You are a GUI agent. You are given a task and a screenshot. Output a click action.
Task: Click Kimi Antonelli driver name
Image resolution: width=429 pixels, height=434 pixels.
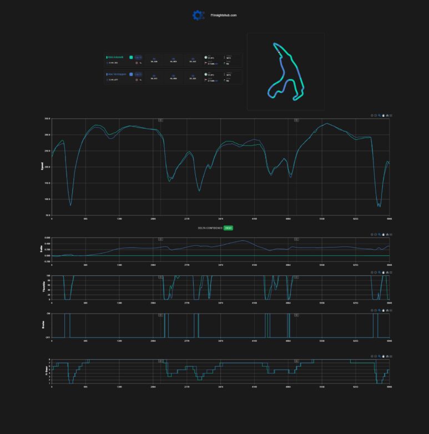pyautogui.click(x=115, y=57)
